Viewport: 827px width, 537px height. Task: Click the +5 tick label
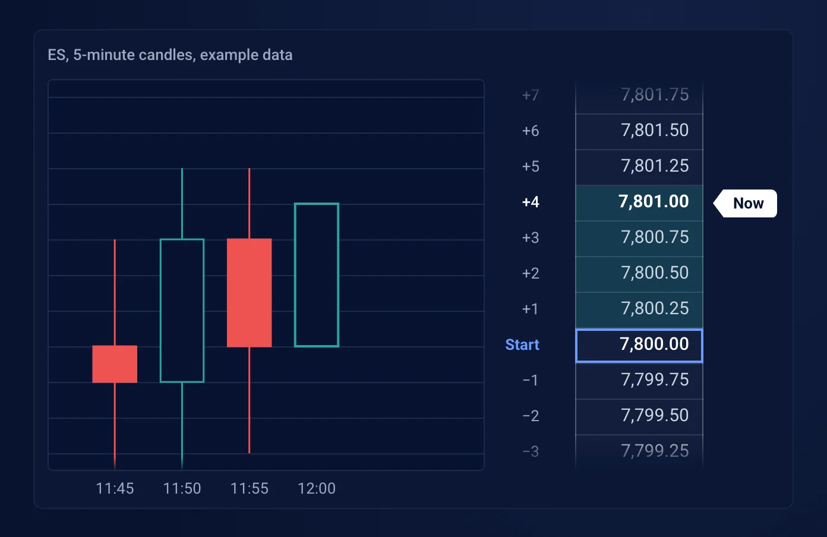click(531, 166)
